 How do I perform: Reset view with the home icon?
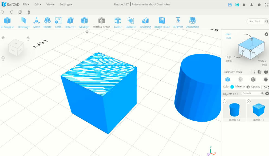click(x=3, y=38)
